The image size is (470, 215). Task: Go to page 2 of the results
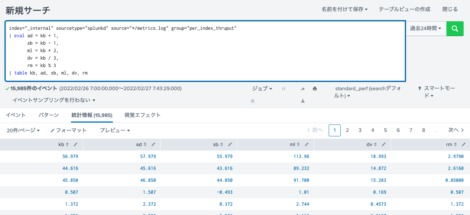pos(347,130)
